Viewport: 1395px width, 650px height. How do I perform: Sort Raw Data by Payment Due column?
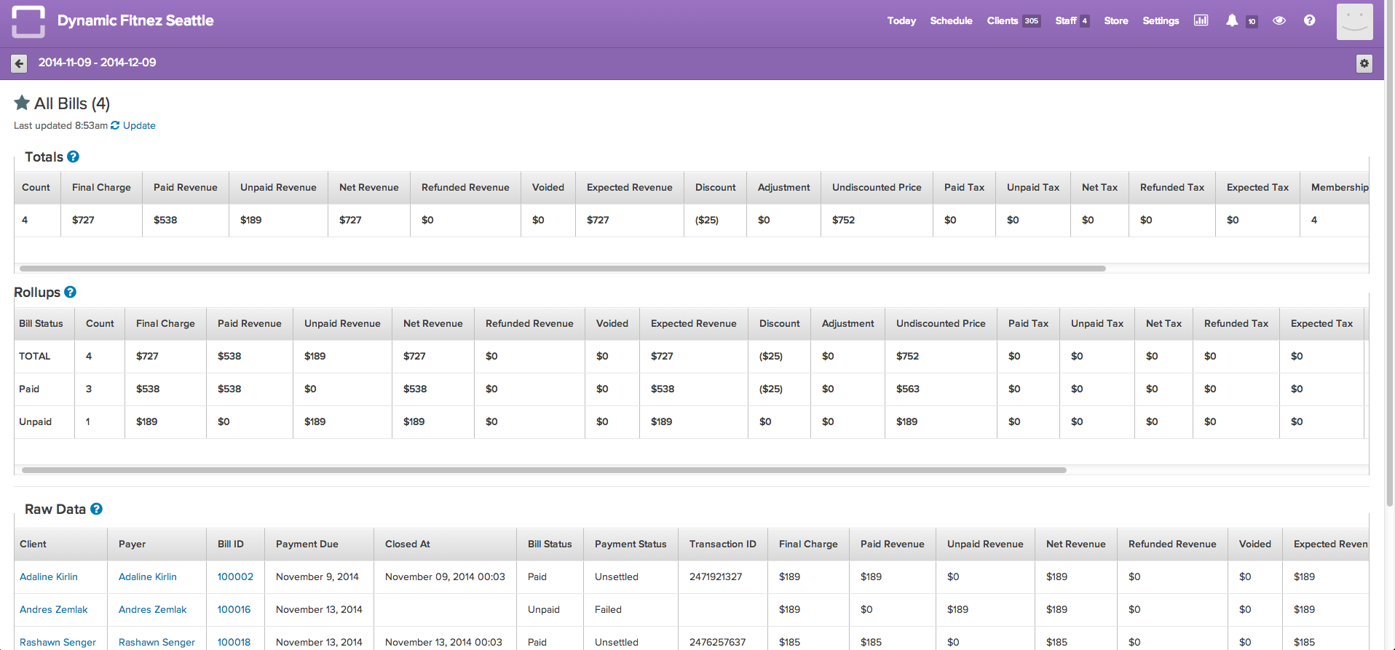[x=307, y=544]
